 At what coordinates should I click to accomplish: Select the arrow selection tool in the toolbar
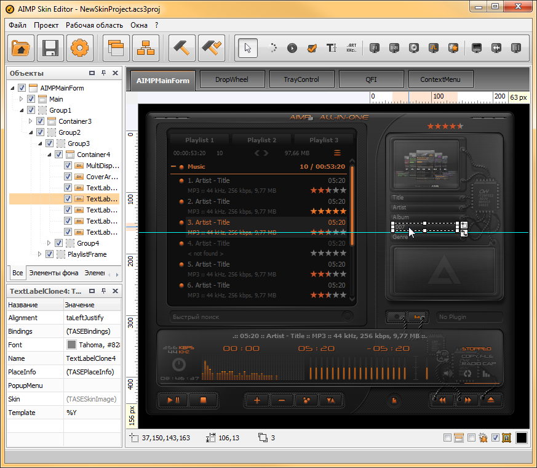247,48
